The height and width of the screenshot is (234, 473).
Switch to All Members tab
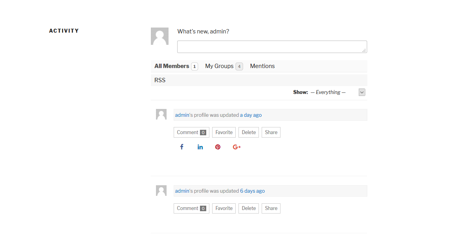pos(172,66)
